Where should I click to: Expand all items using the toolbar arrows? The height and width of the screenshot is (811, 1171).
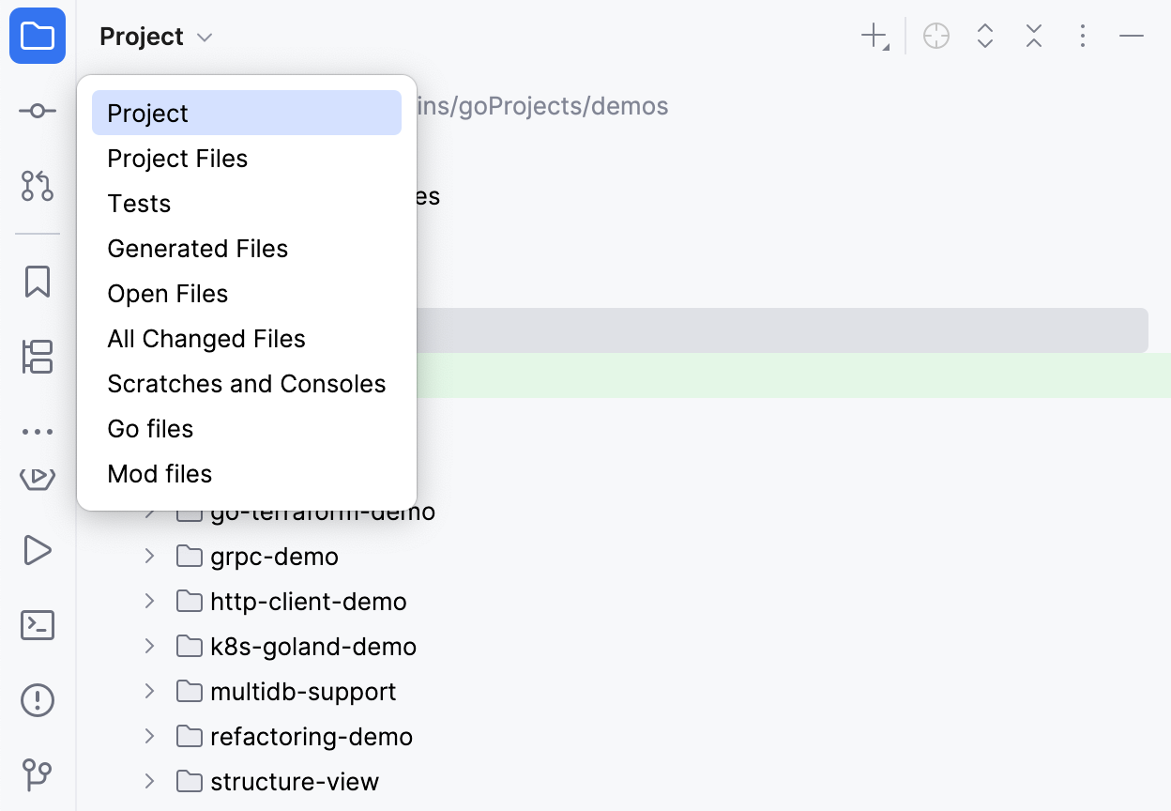coord(984,36)
